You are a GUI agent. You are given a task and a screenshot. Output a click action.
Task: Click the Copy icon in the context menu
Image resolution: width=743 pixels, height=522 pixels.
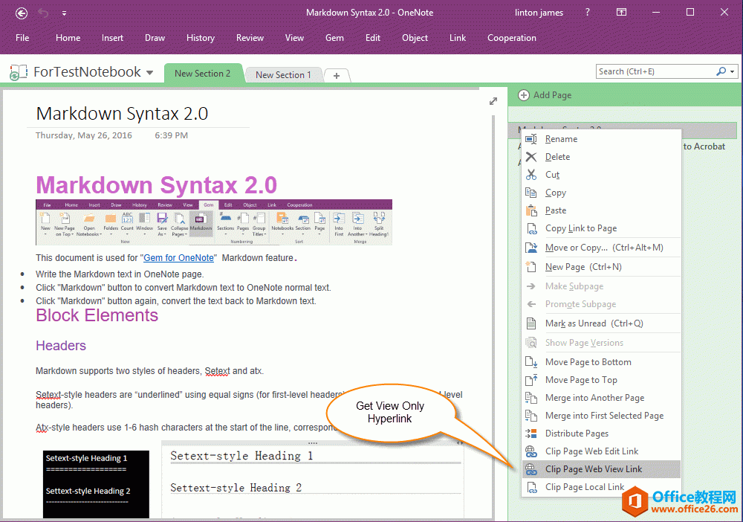click(533, 192)
